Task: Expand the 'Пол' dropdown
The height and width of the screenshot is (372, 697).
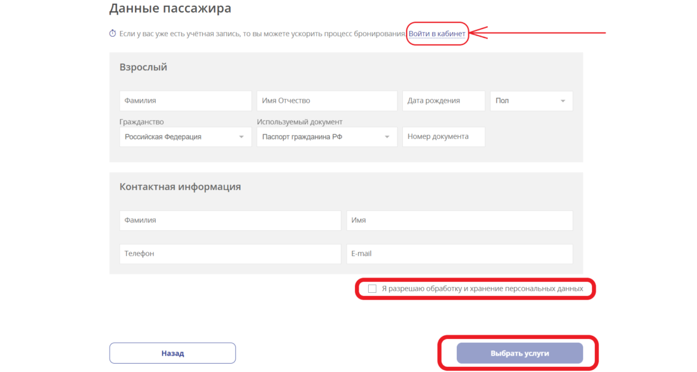Action: pyautogui.click(x=531, y=101)
